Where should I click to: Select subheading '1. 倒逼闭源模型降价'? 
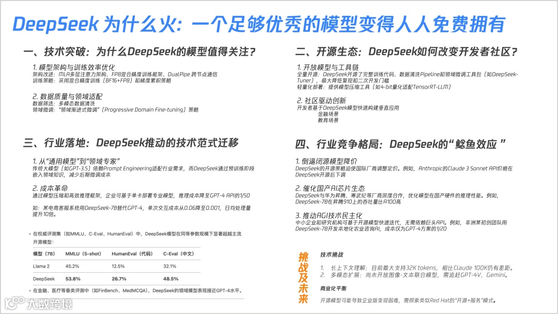pos(326,161)
